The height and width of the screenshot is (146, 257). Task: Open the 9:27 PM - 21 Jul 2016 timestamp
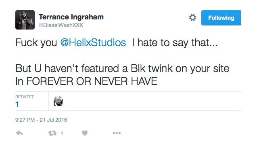41,120
